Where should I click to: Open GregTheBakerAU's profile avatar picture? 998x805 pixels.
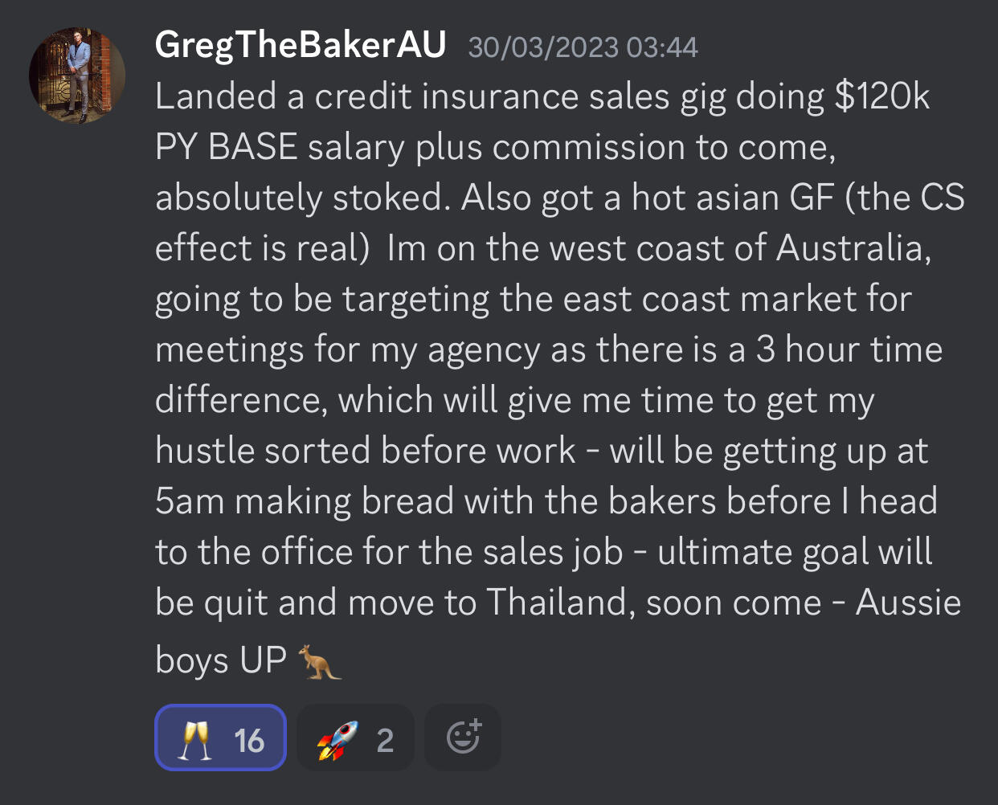click(x=77, y=76)
